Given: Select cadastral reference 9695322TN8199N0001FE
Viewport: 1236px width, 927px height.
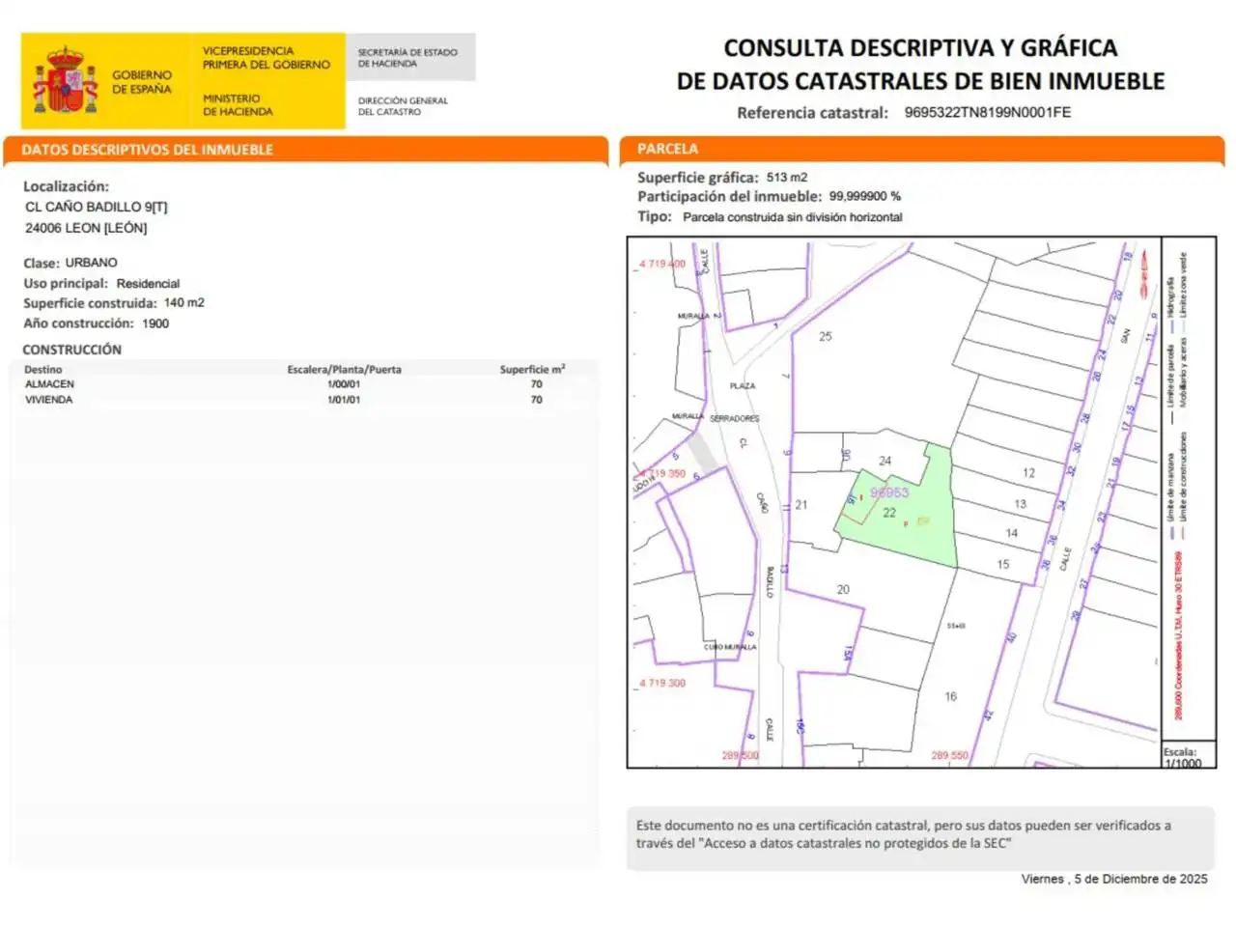Looking at the screenshot, I should (x=988, y=112).
